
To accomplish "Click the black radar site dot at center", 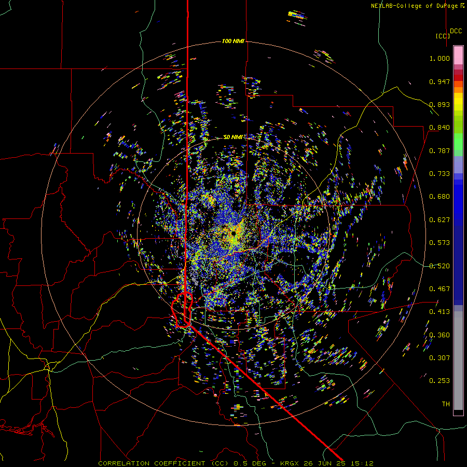I will [x=233, y=233].
